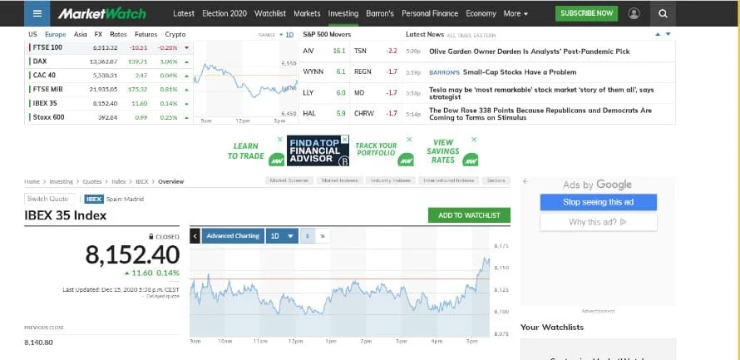Open Small-Cap Stocks Have a Problem headline
Viewport: 740px width, 360px height.
(519, 72)
